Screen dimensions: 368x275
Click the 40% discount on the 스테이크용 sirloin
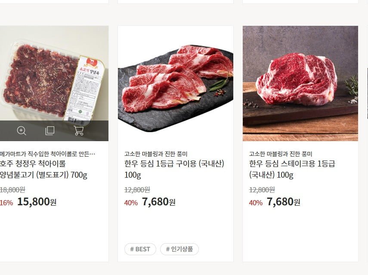(x=256, y=203)
